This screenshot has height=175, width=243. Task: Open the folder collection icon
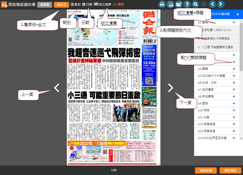pyautogui.click(x=179, y=4)
